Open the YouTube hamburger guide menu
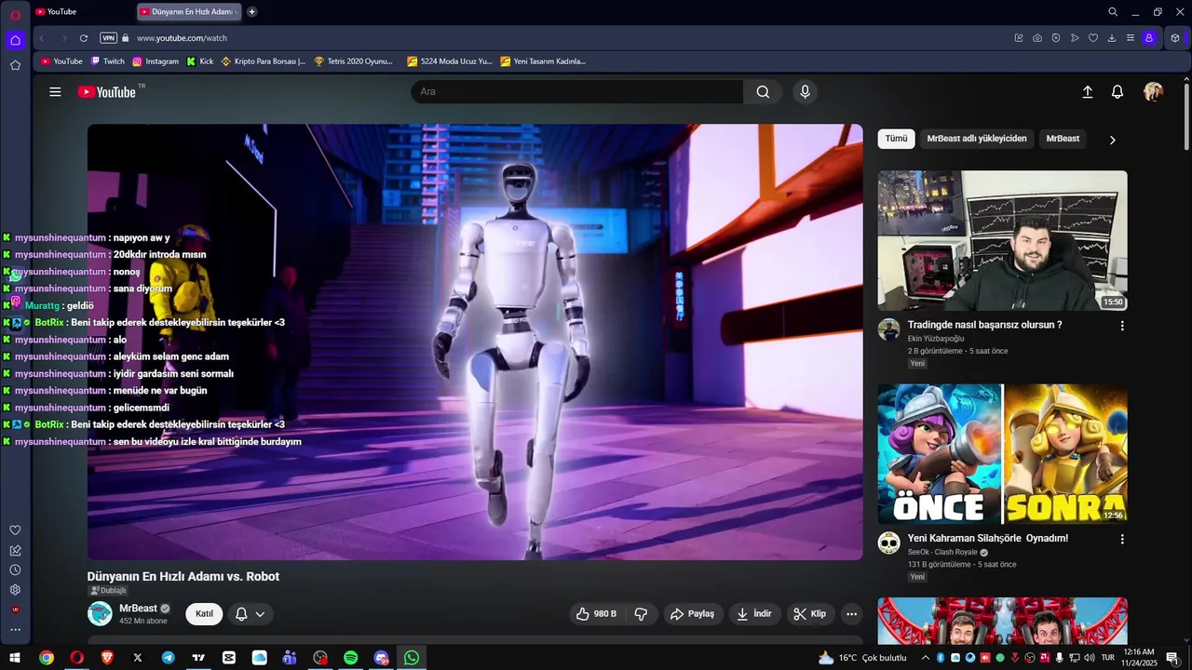This screenshot has width=1192, height=670. [x=55, y=92]
